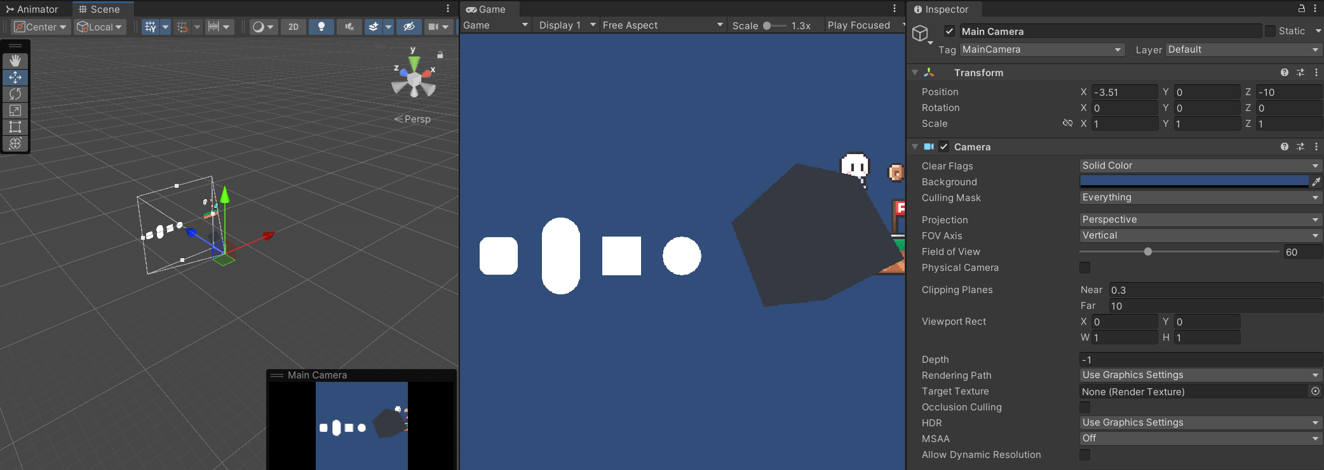Toggle scene audio mute button
The width and height of the screenshot is (1324, 470).
pos(349,27)
